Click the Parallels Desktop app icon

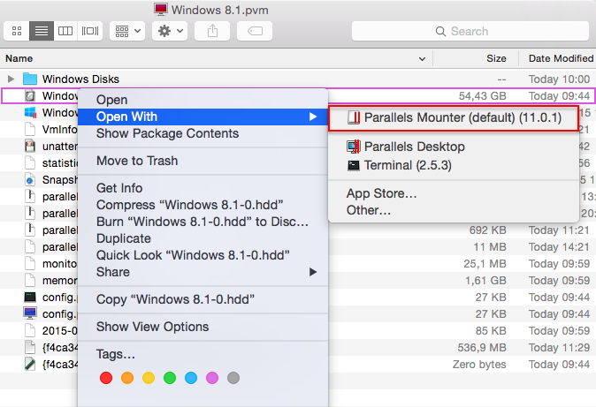354,147
